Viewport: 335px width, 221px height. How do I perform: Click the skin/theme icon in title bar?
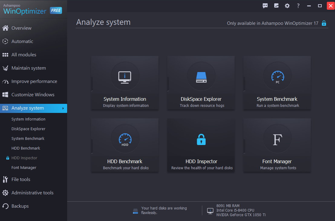(276, 5)
